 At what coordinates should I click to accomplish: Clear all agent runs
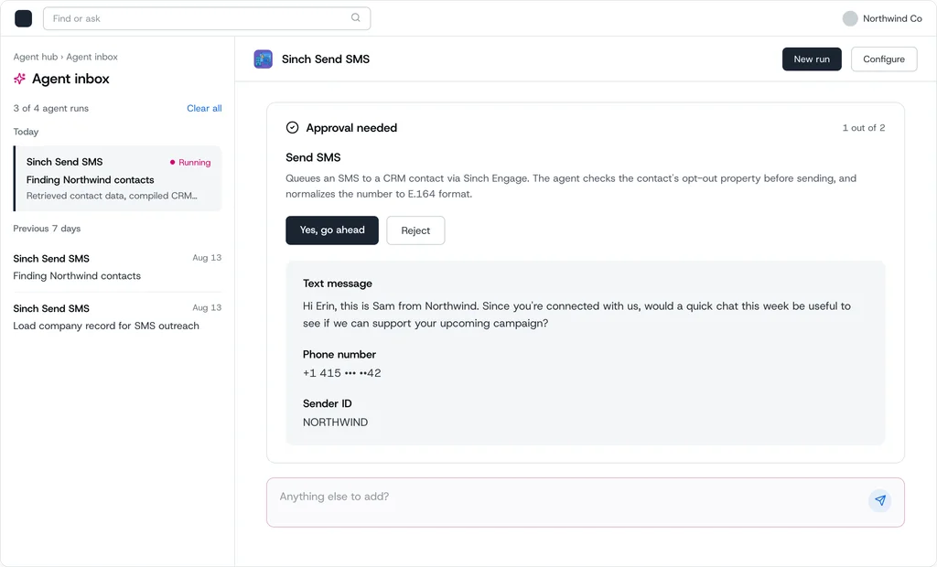tap(204, 108)
